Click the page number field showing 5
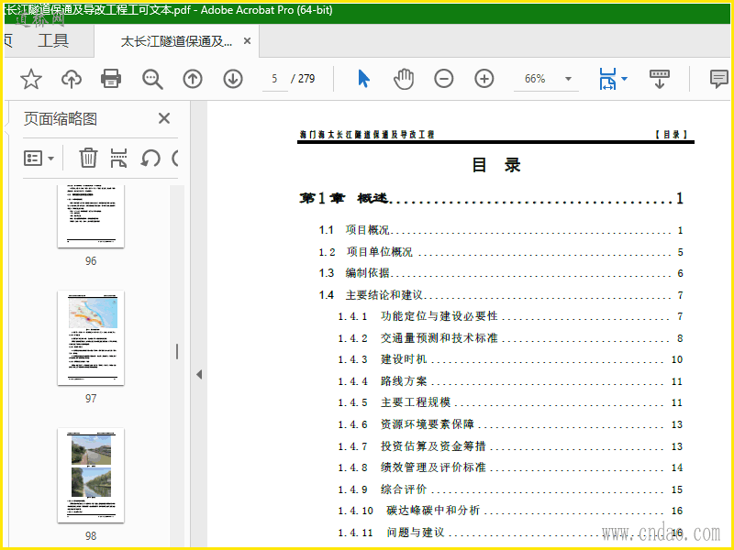The image size is (734, 550). [x=274, y=79]
